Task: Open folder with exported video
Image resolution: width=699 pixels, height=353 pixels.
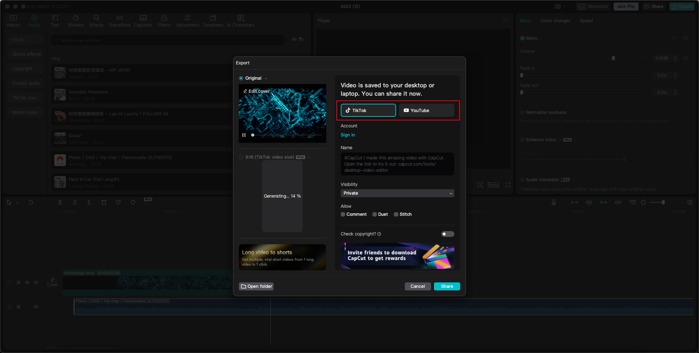Action: click(x=256, y=286)
